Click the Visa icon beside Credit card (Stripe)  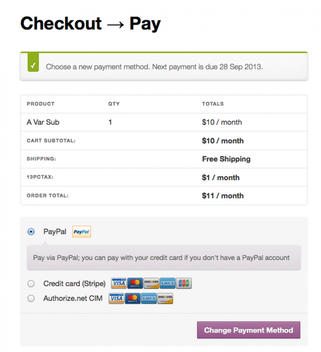click(x=119, y=283)
